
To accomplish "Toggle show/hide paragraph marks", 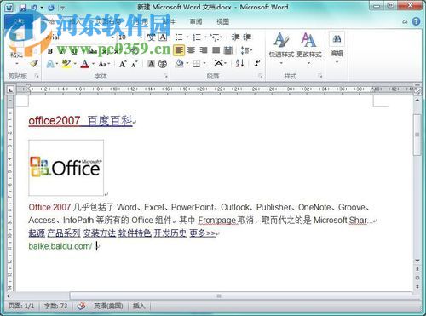I will click(x=257, y=63).
